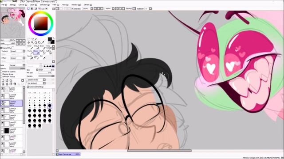Hide Layer28 using its eye icon

[3, 95]
